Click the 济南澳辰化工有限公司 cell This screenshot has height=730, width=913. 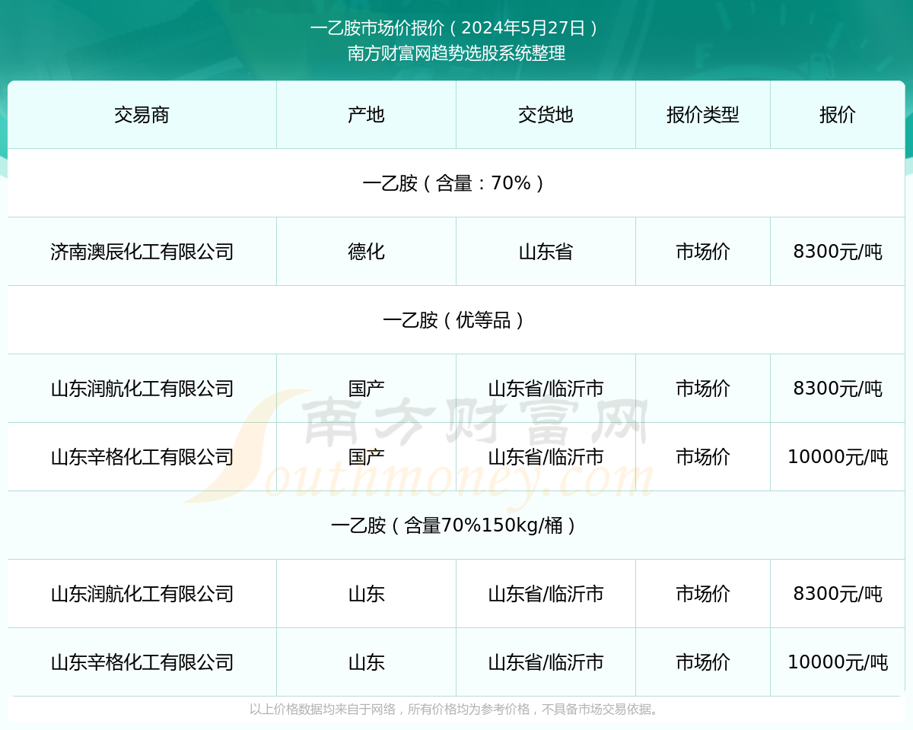(142, 252)
